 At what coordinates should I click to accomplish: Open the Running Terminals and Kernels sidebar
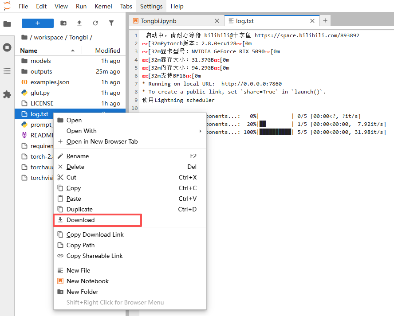pos(7,47)
